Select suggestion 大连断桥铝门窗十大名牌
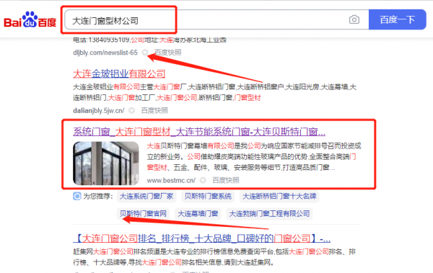Viewport: 433px width, 273px height. tap(279, 196)
